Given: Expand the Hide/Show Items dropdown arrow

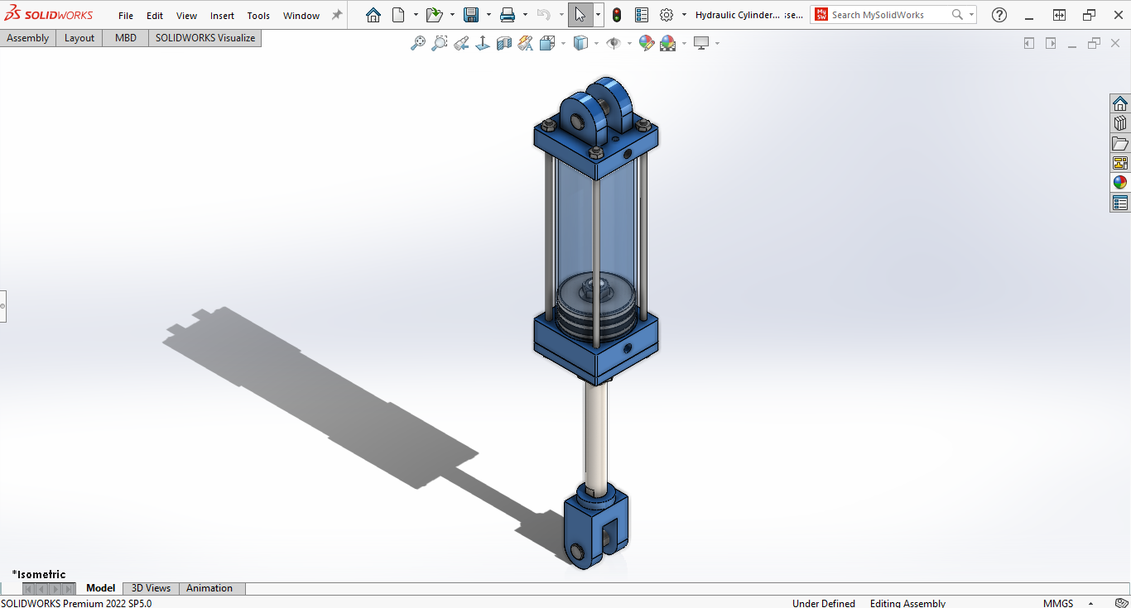Looking at the screenshot, I should (629, 43).
